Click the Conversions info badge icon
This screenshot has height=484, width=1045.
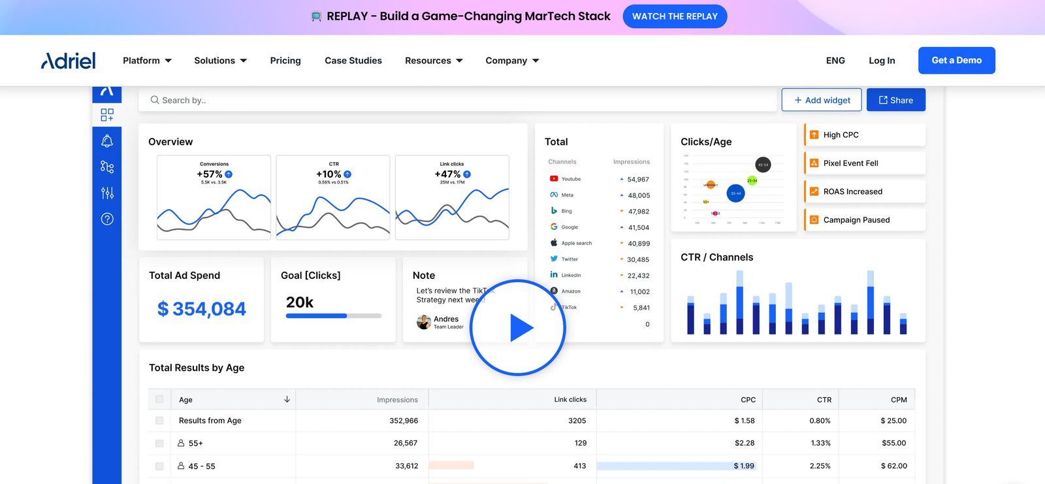(x=229, y=174)
